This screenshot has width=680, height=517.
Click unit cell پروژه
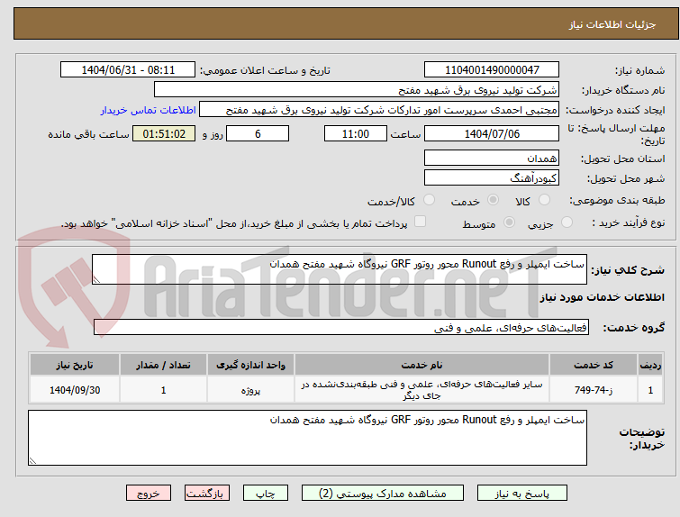[250, 390]
